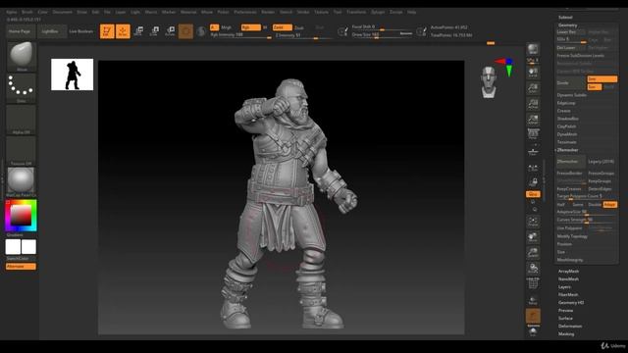Toggle the PolyF line fill icon

(x=533, y=283)
